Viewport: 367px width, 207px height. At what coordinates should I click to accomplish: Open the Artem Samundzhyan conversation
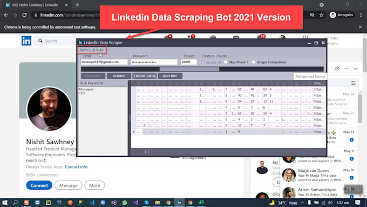318,192
